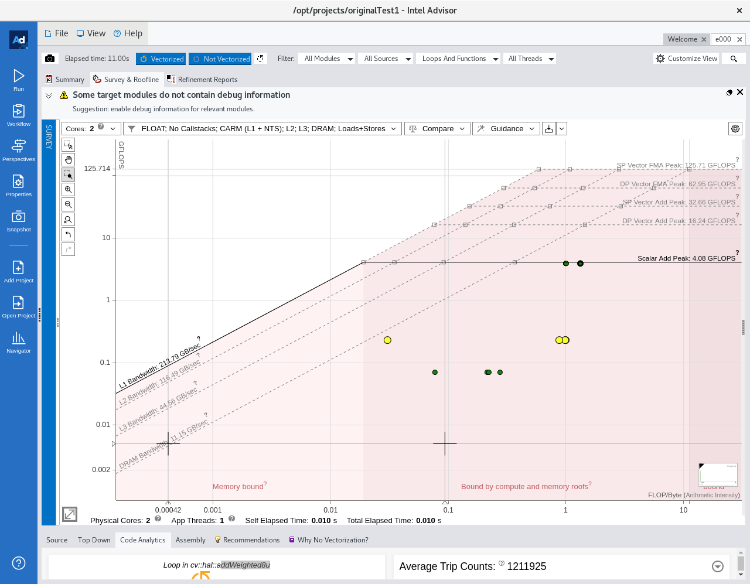The width and height of the screenshot is (750, 584).
Task: Select the rectangle selection pointer tool
Action: 69,145
